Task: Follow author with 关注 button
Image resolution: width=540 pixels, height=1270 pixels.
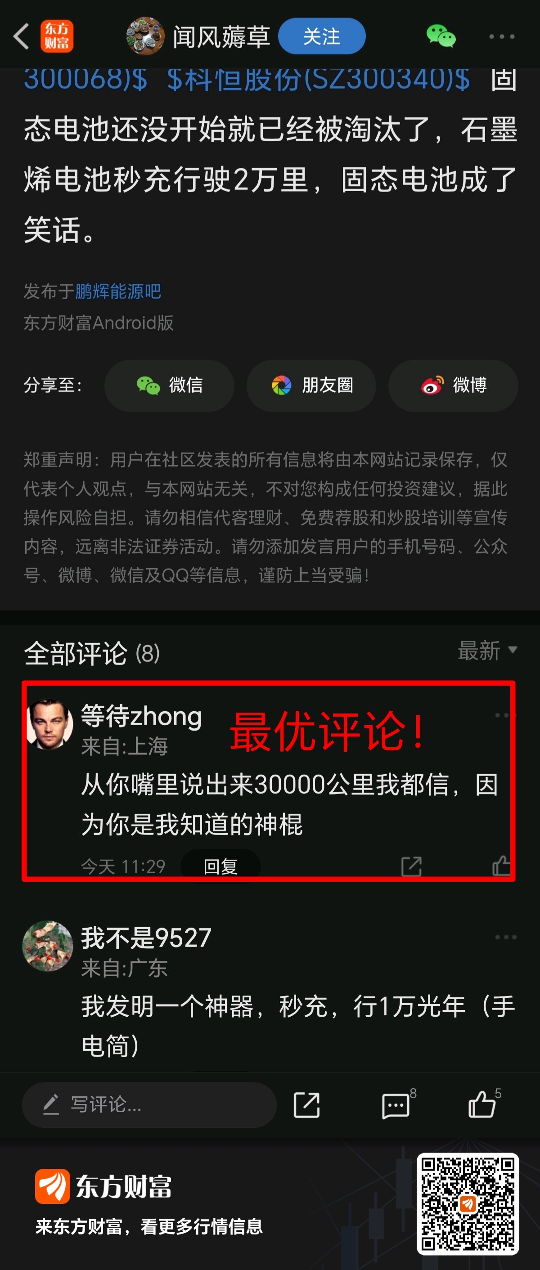Action: (x=322, y=36)
